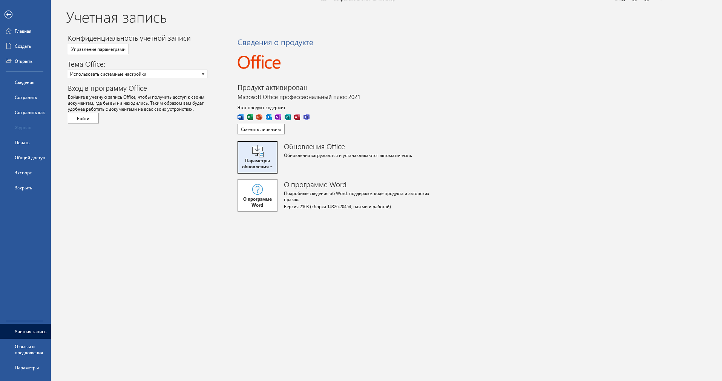Click the back arrow to return to the document

pyautogui.click(x=9, y=14)
